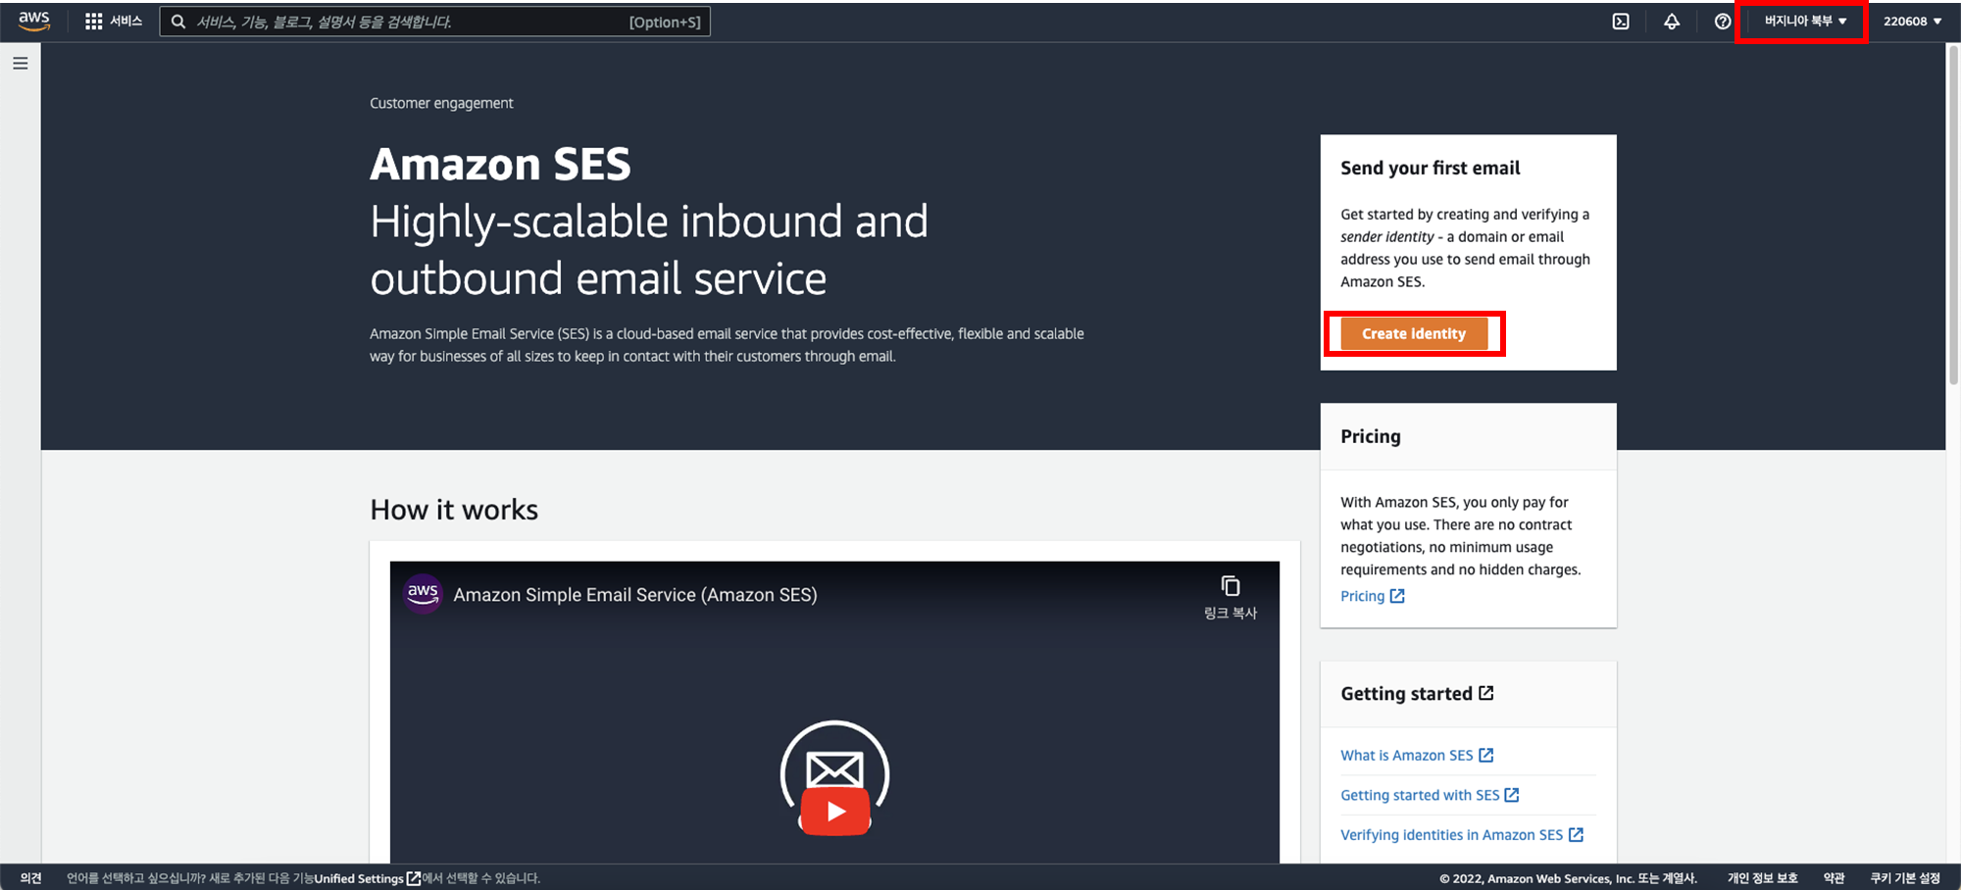1961x890 pixels.
Task: Click the video title Amazon Simple Email Service
Action: pos(635,594)
